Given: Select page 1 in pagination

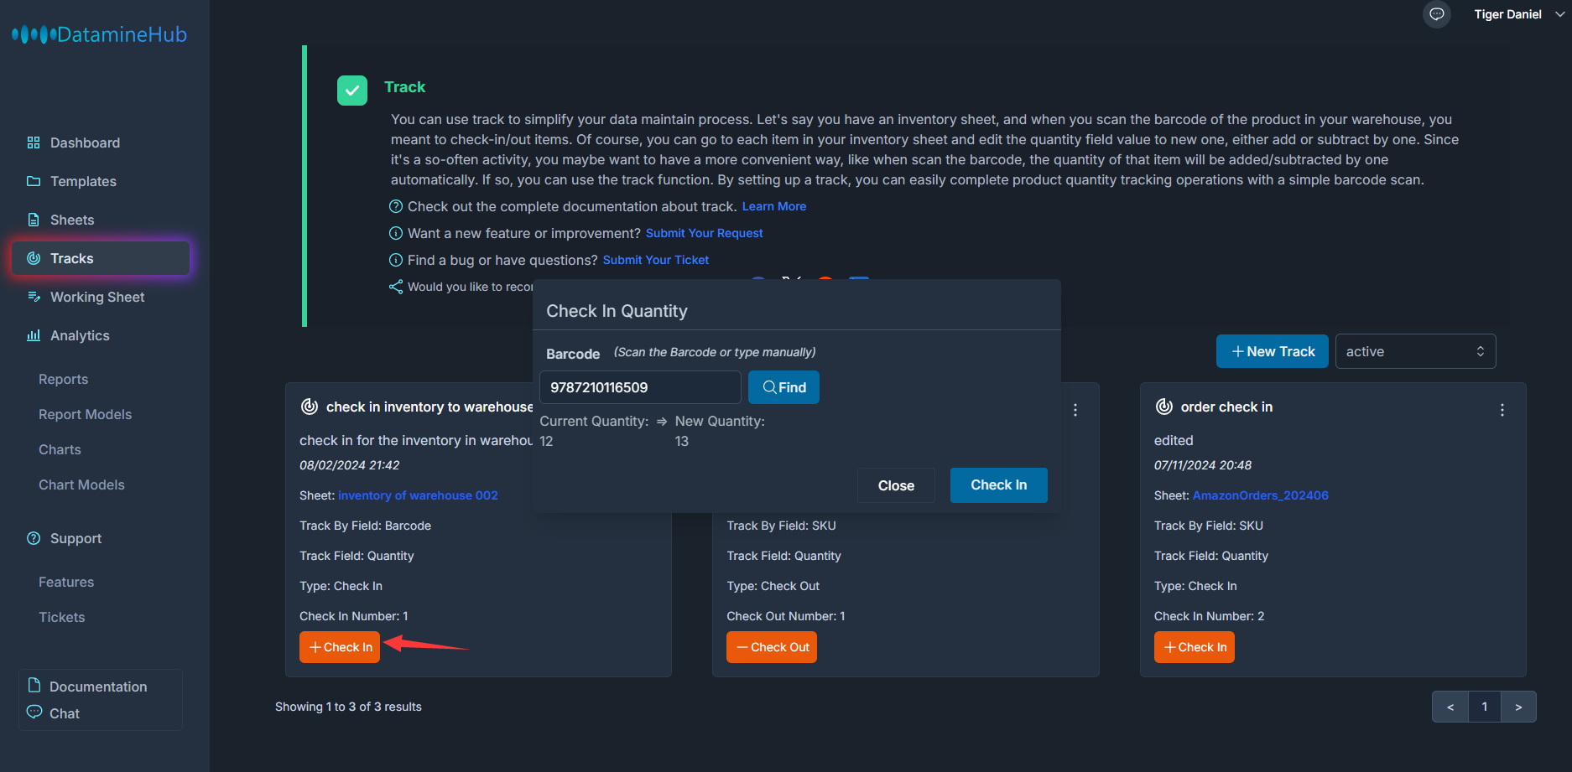Looking at the screenshot, I should pos(1485,707).
